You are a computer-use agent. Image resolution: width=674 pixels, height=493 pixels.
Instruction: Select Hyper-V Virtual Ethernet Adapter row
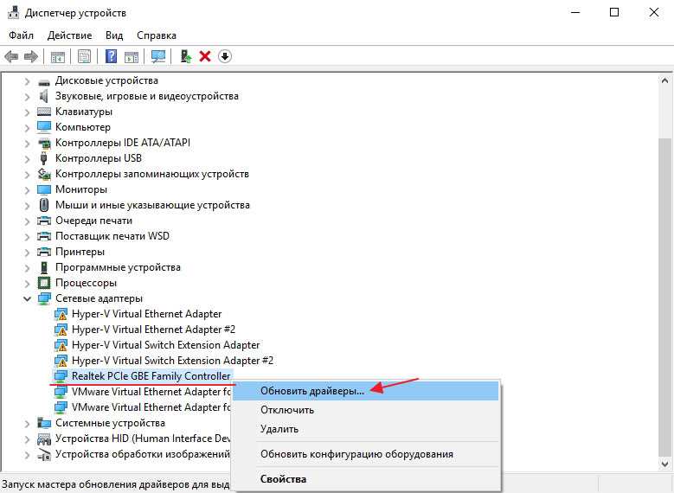click(x=146, y=314)
